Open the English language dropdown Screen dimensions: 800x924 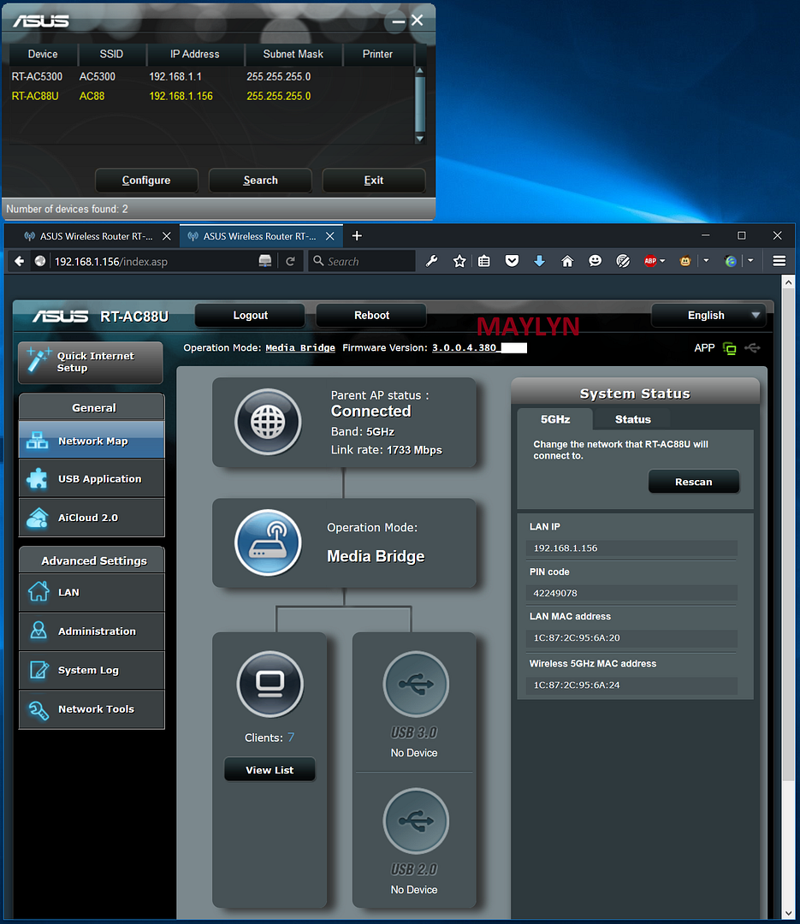708,316
